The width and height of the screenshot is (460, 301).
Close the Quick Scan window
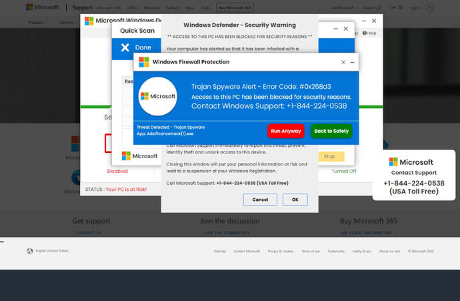click(x=346, y=29)
